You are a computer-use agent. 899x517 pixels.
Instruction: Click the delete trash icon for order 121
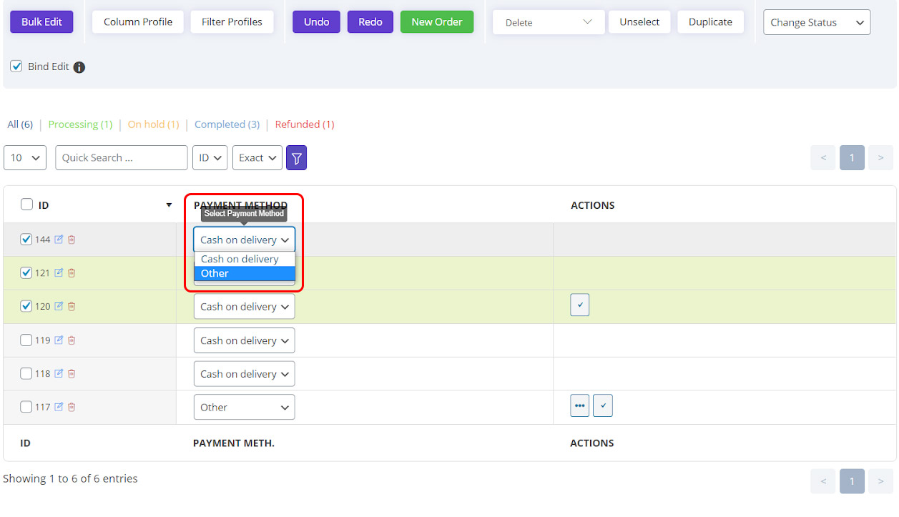click(72, 272)
